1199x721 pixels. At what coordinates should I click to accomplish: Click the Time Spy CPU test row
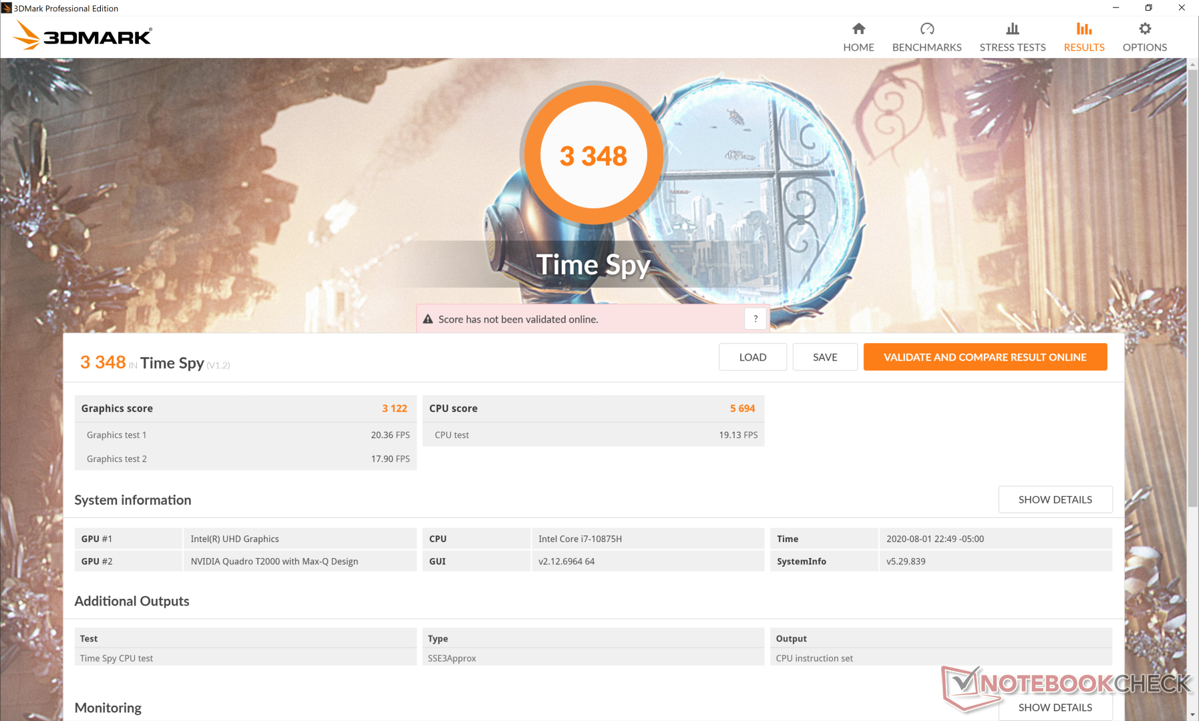tap(246, 658)
